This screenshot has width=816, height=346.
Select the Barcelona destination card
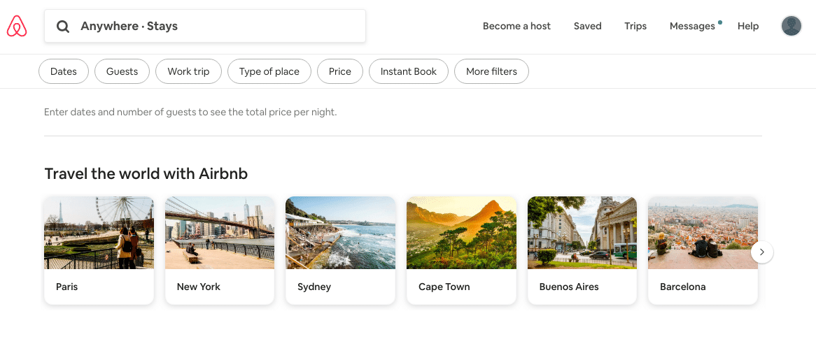(x=703, y=250)
